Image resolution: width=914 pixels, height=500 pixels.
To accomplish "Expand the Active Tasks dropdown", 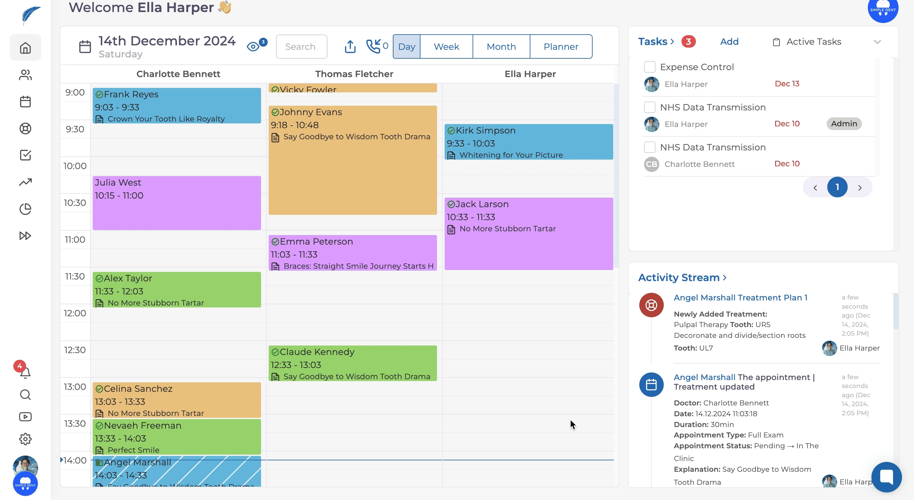I will (877, 42).
